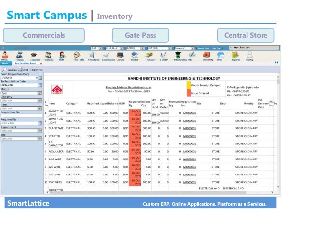The image size is (309, 239).
Task: Click the report horizontal scrollbar
Action: 148,192
